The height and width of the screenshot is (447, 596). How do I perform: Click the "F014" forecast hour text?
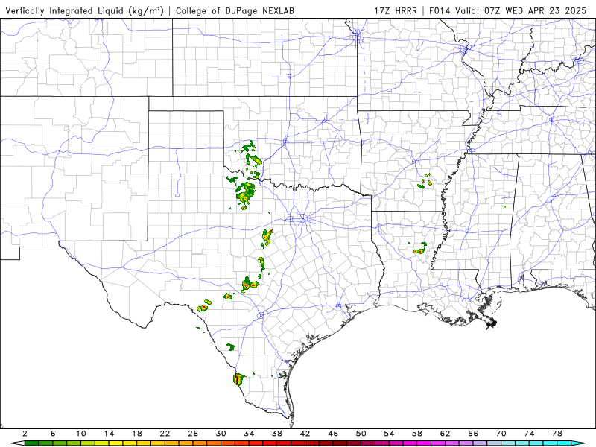(440, 10)
